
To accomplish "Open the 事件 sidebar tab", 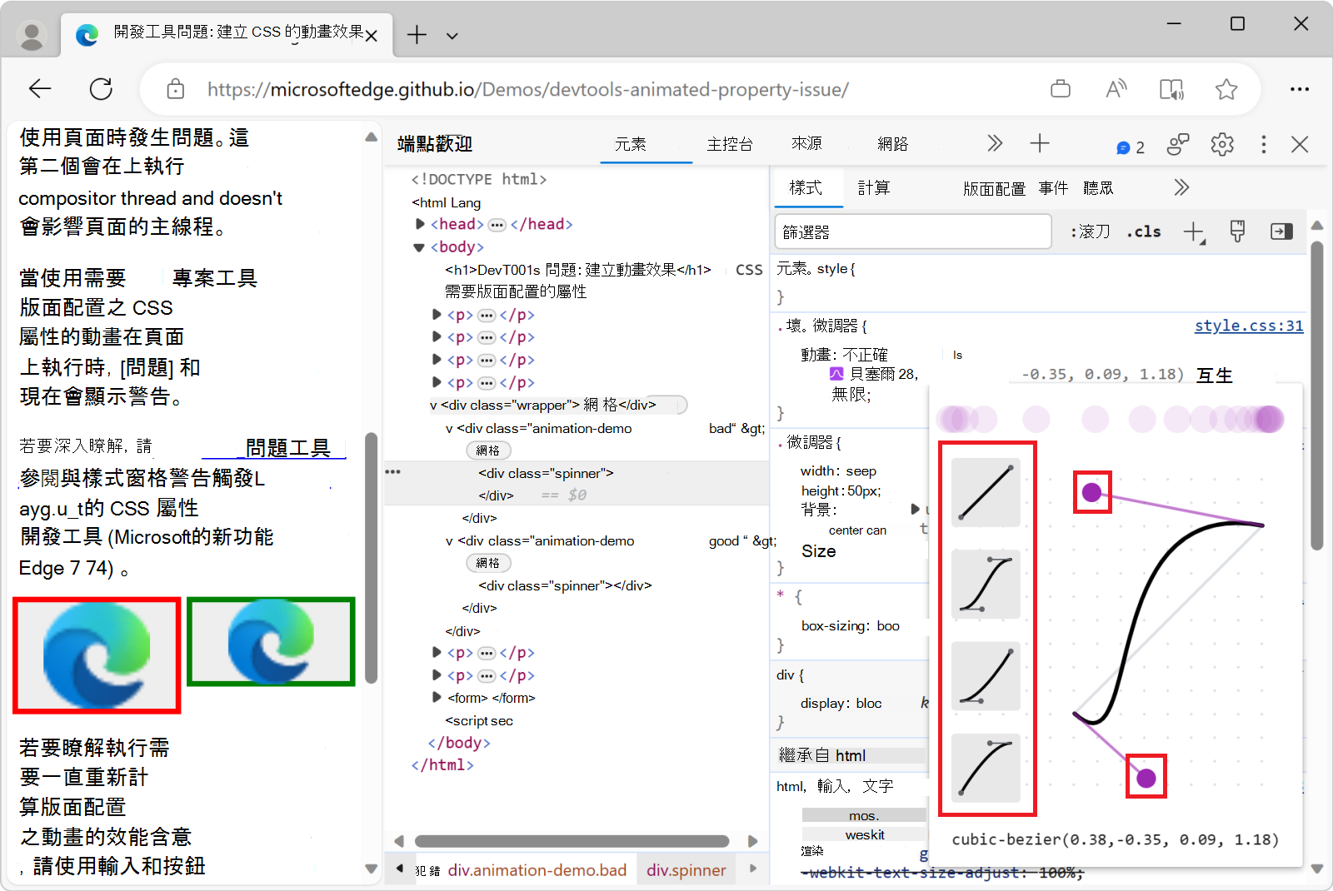I will (x=1054, y=188).
